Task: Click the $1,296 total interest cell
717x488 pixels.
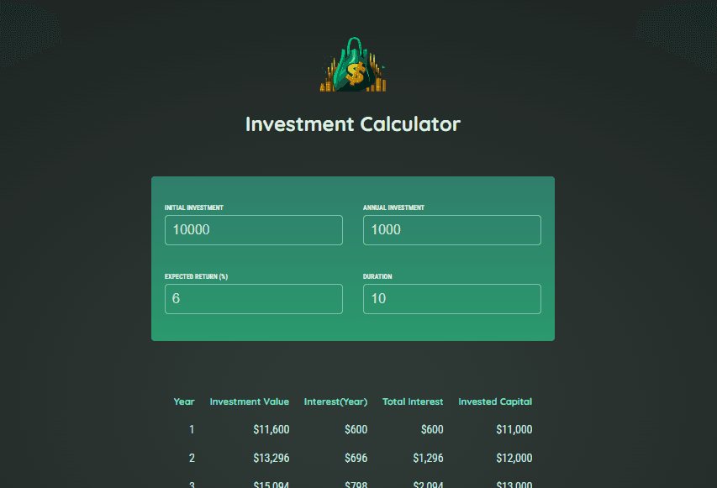Action: pyautogui.click(x=428, y=458)
